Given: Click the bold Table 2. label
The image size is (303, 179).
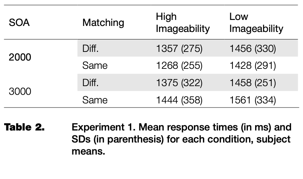Looking at the screenshot, I should (24, 127).
